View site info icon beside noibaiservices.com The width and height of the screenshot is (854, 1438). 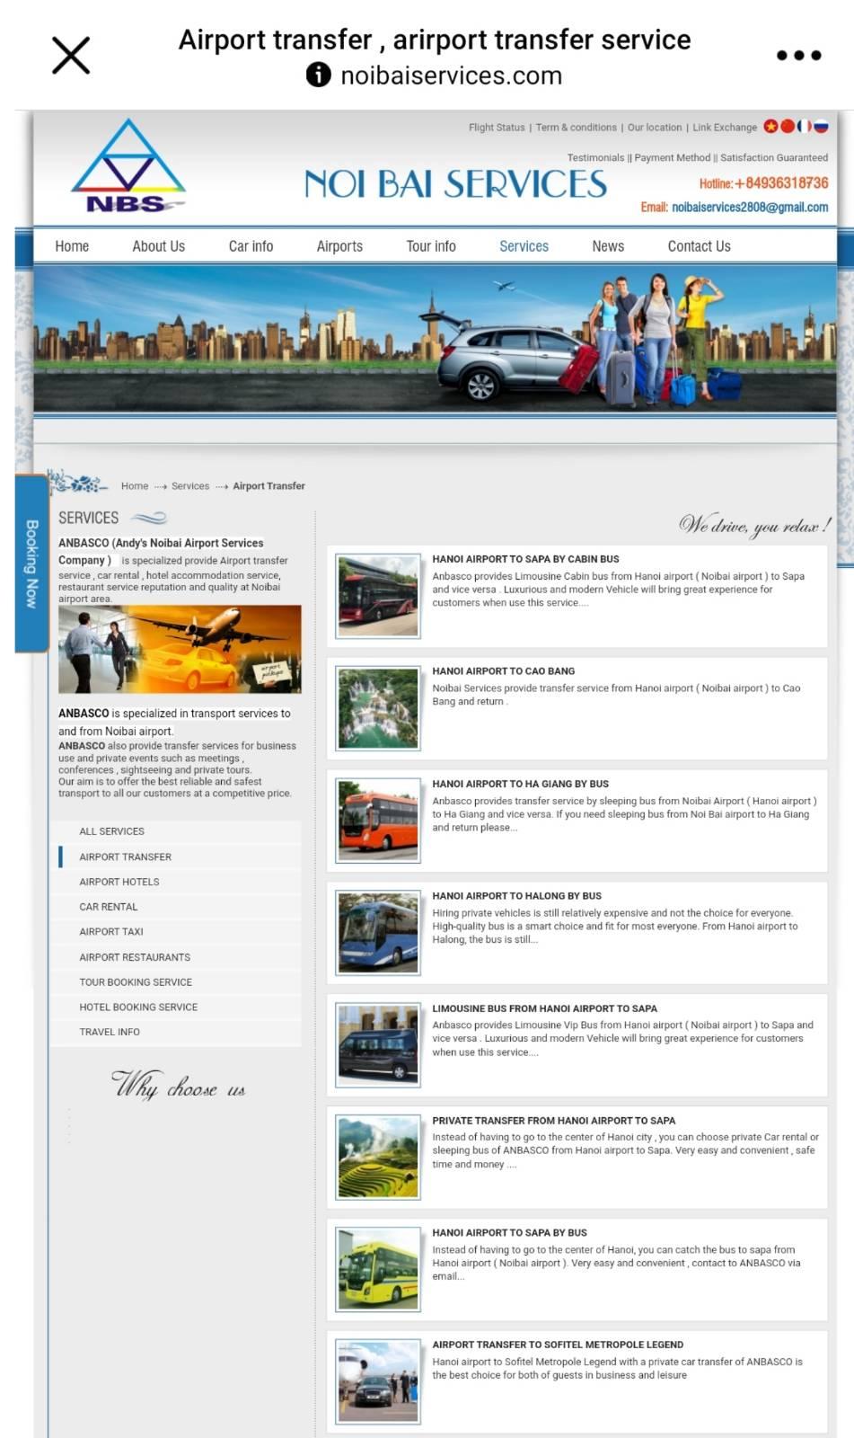point(318,75)
